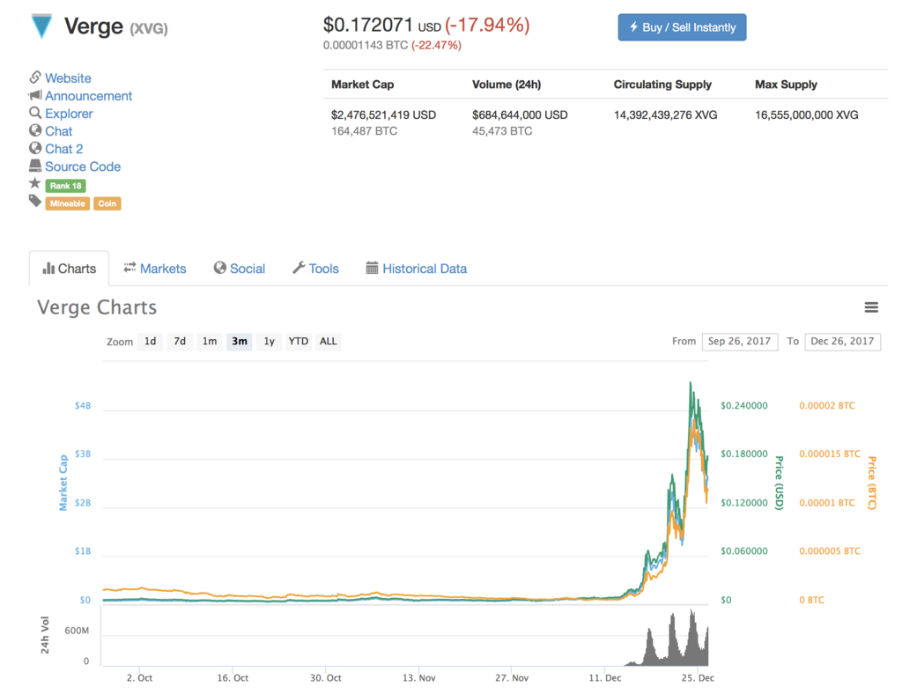902x694 pixels.
Task: Click the 0.00001143 BTC price text
Action: click(366, 46)
